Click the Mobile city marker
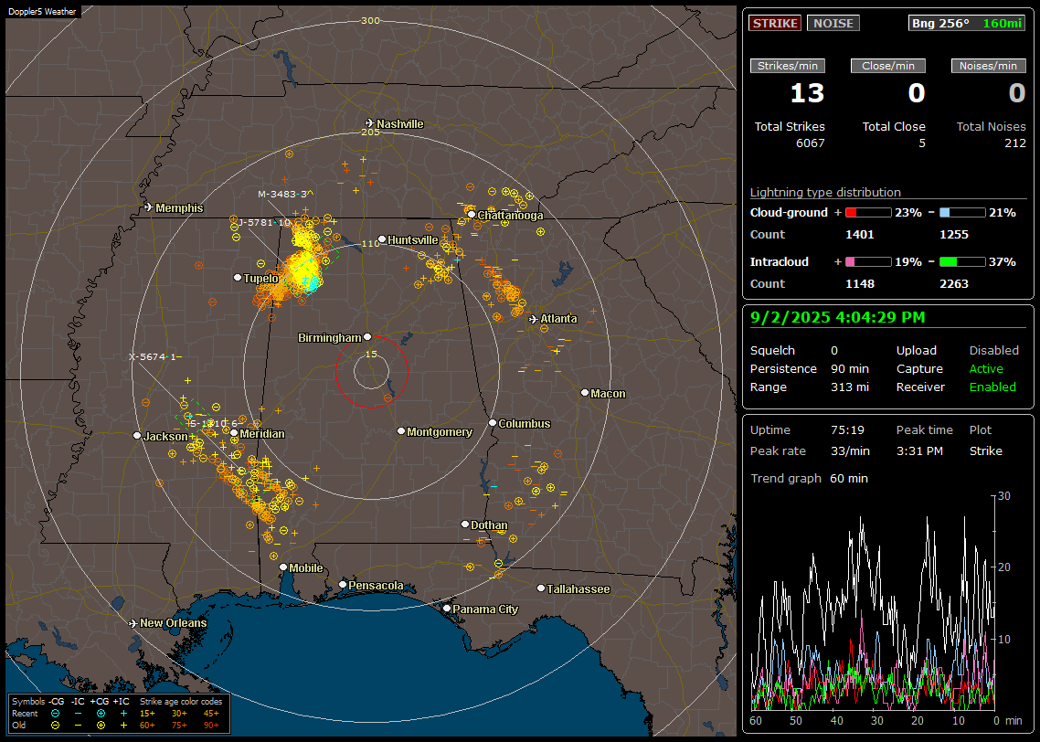 coord(283,567)
